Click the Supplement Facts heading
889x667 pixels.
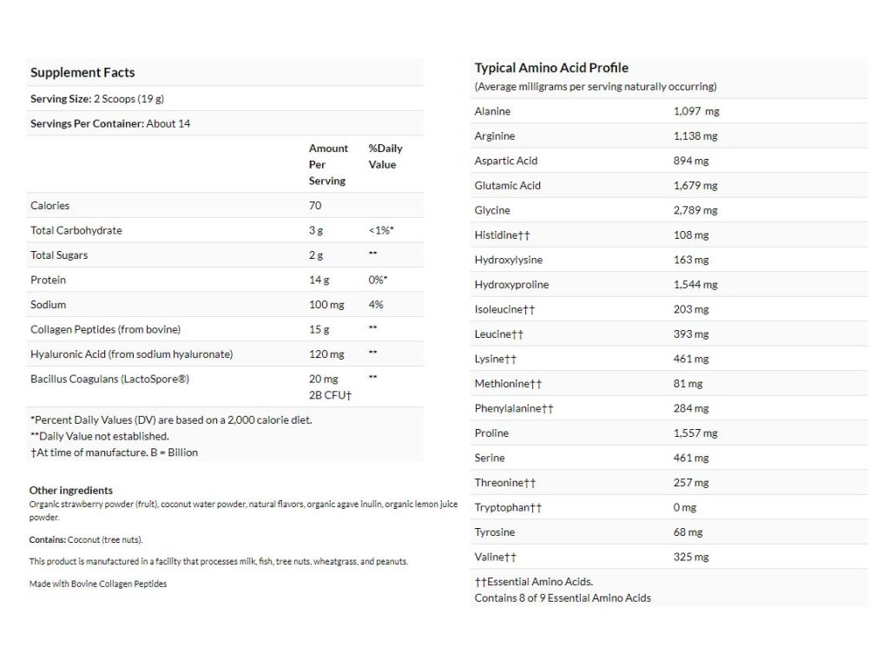coord(82,73)
